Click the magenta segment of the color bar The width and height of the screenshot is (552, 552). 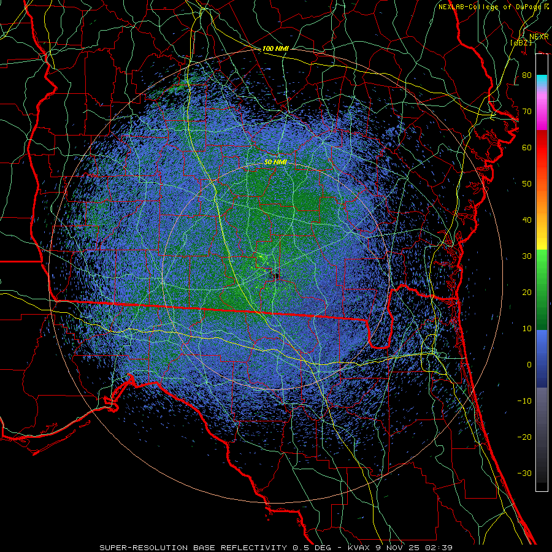pos(542,111)
